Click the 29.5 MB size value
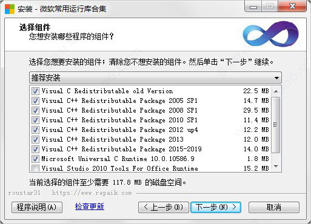Image resolution: width=311 pixels, height=224 pixels. click(256, 110)
